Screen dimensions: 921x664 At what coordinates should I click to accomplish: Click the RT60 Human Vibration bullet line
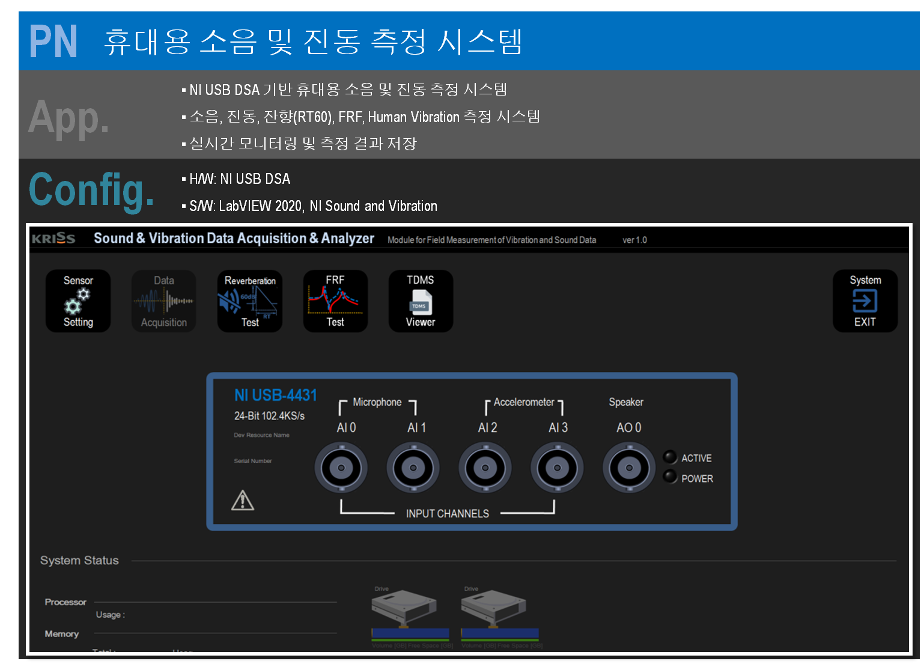(x=365, y=117)
